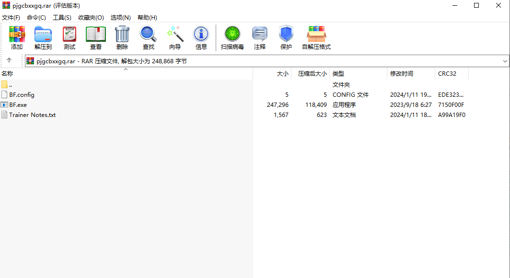The image size is (510, 278).
Task: Click 自解压格式 SFX toolbar icon
Action: (316, 37)
